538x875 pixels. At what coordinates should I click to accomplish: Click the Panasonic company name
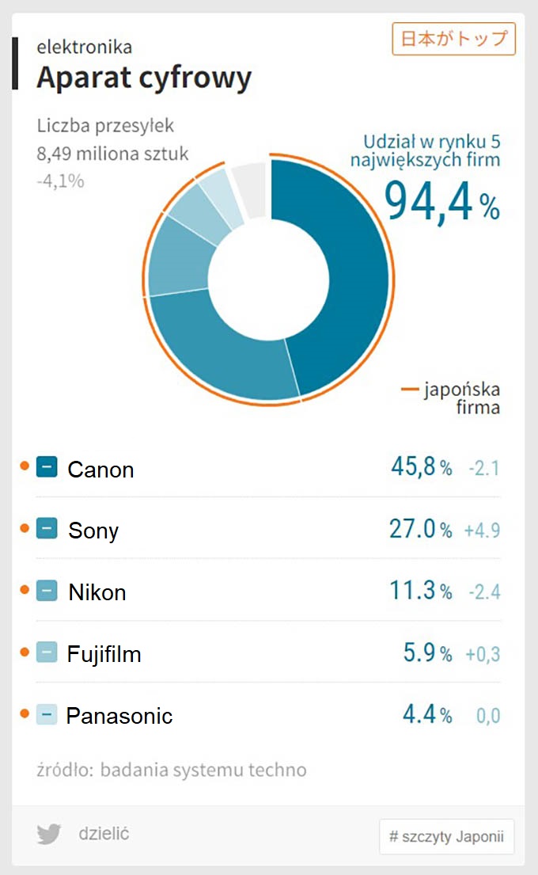[119, 716]
